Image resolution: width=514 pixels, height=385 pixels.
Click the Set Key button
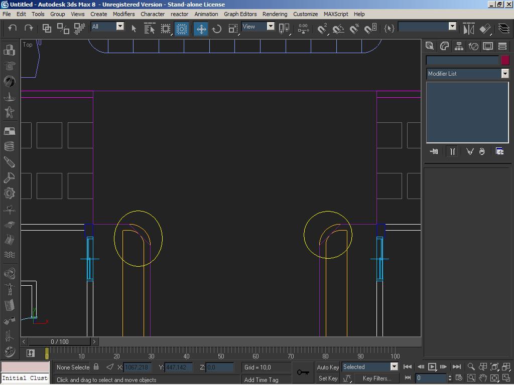tap(328, 378)
